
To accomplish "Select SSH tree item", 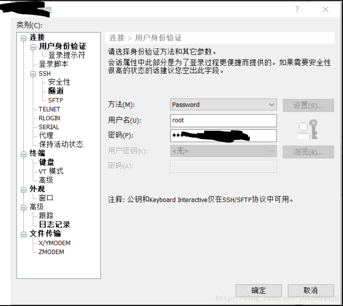I will tap(44, 74).
